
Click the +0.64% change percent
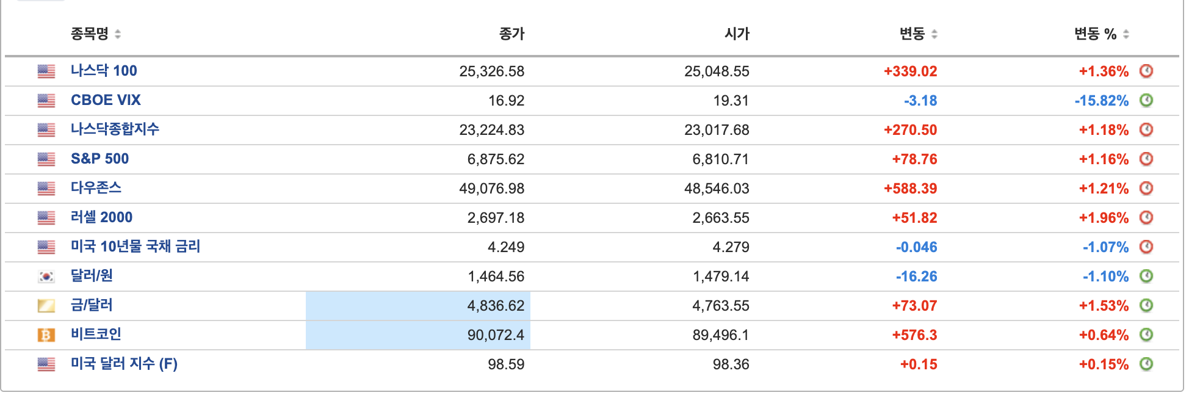click(1104, 335)
